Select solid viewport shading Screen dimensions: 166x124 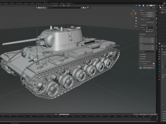(151, 6)
